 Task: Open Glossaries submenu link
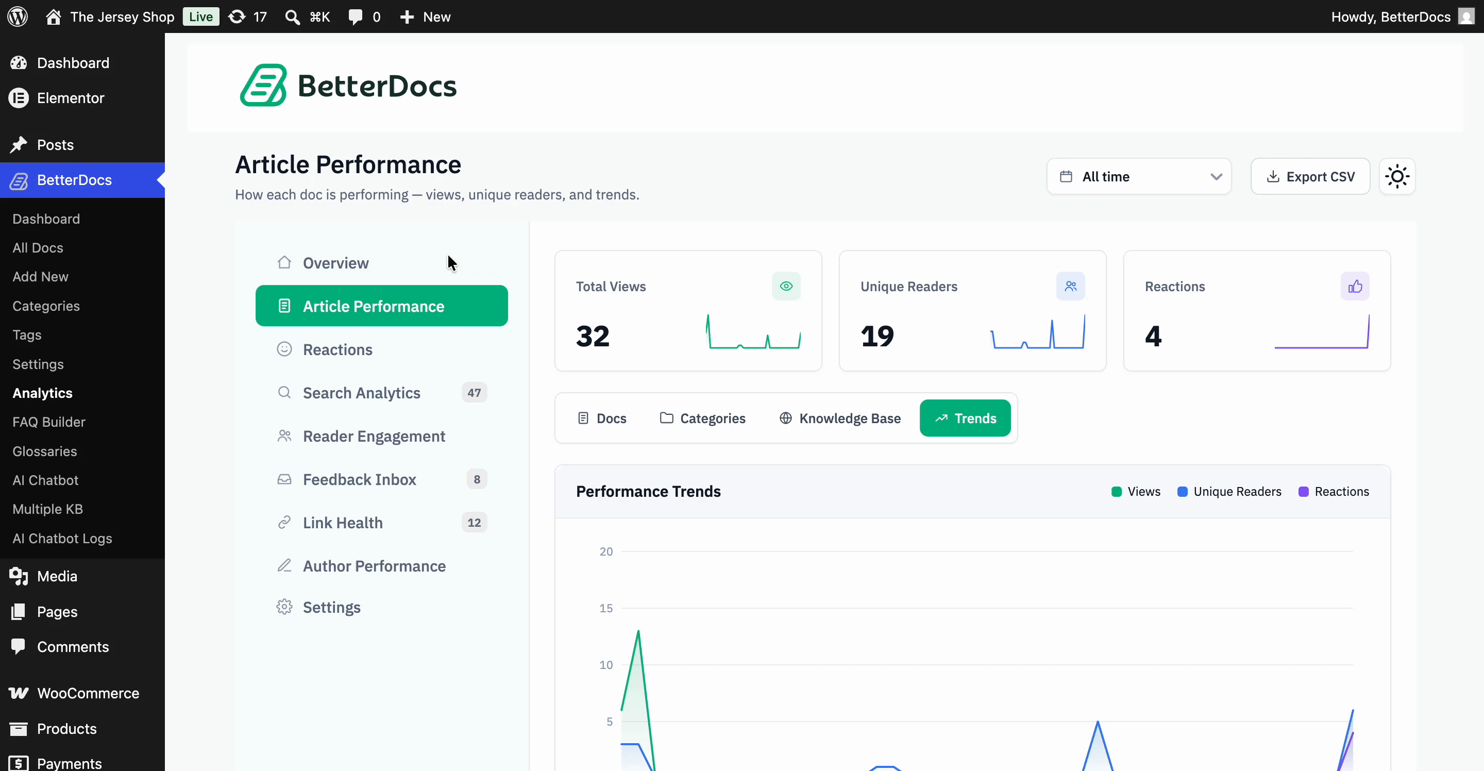pos(45,451)
